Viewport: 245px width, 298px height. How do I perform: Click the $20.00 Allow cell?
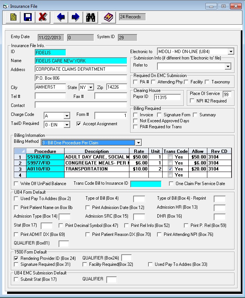pyautogui.click(x=198, y=169)
